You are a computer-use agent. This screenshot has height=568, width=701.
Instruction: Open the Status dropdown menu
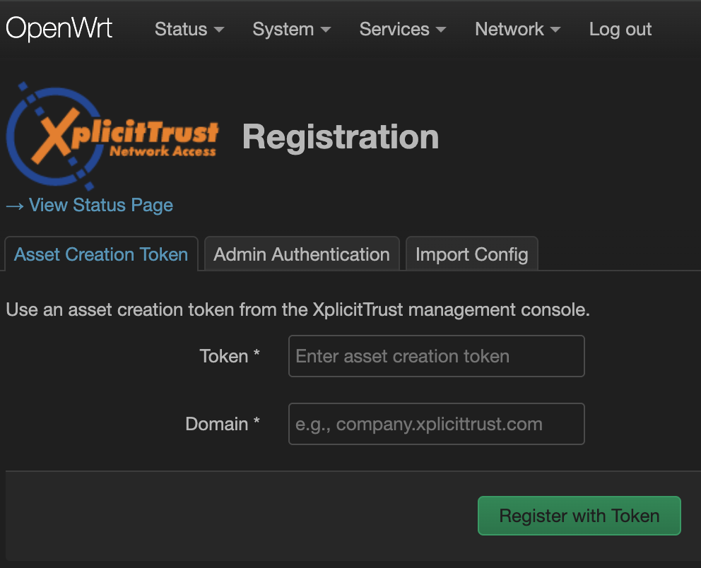pos(182,30)
